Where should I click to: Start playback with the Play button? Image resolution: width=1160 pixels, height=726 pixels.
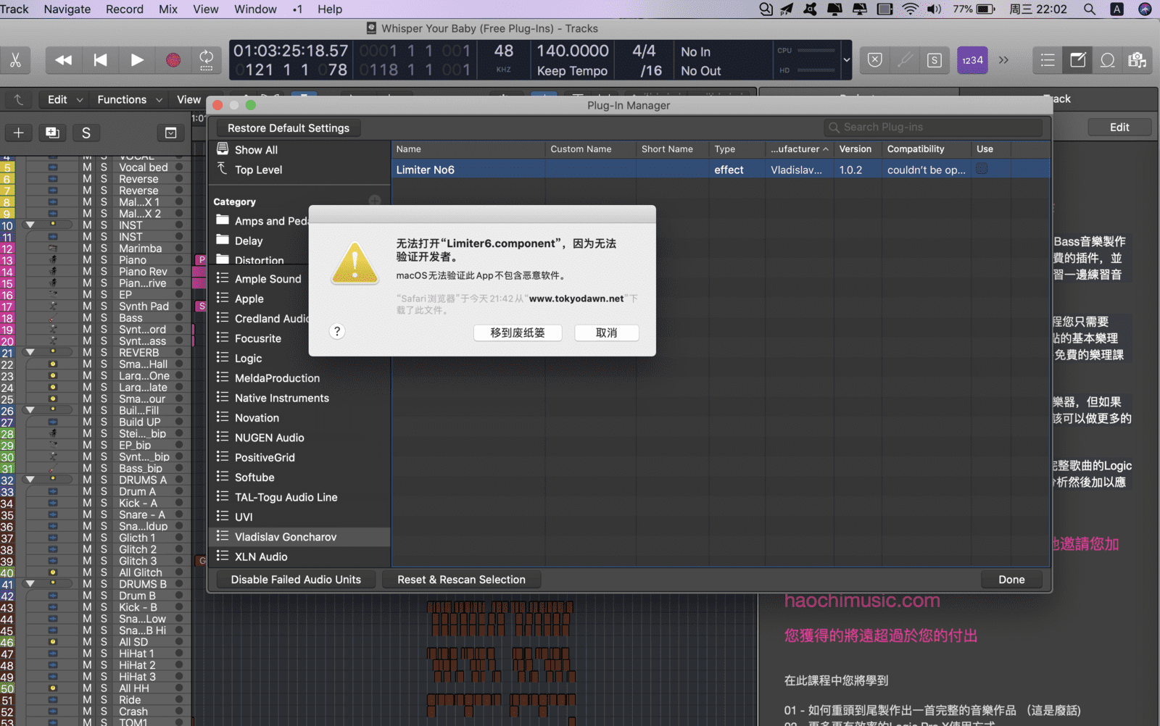136,60
